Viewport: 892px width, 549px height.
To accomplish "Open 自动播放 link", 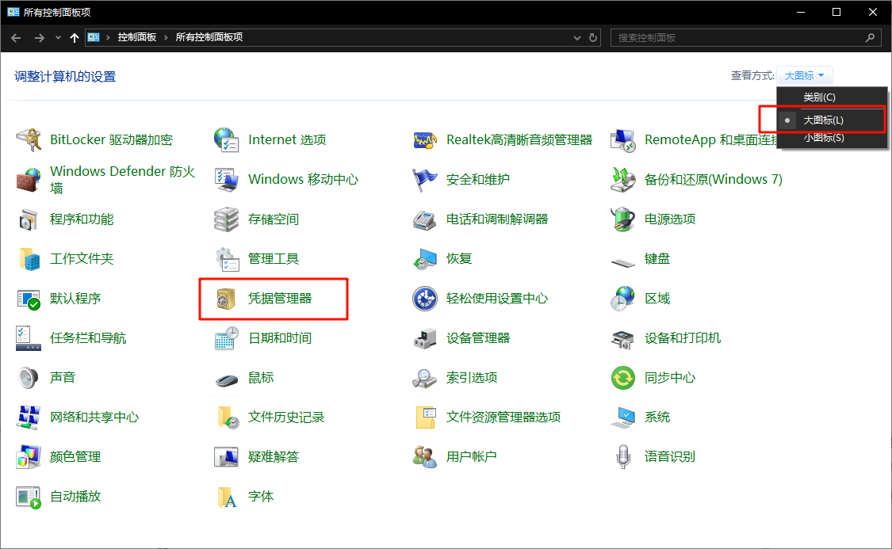I will coord(75,496).
